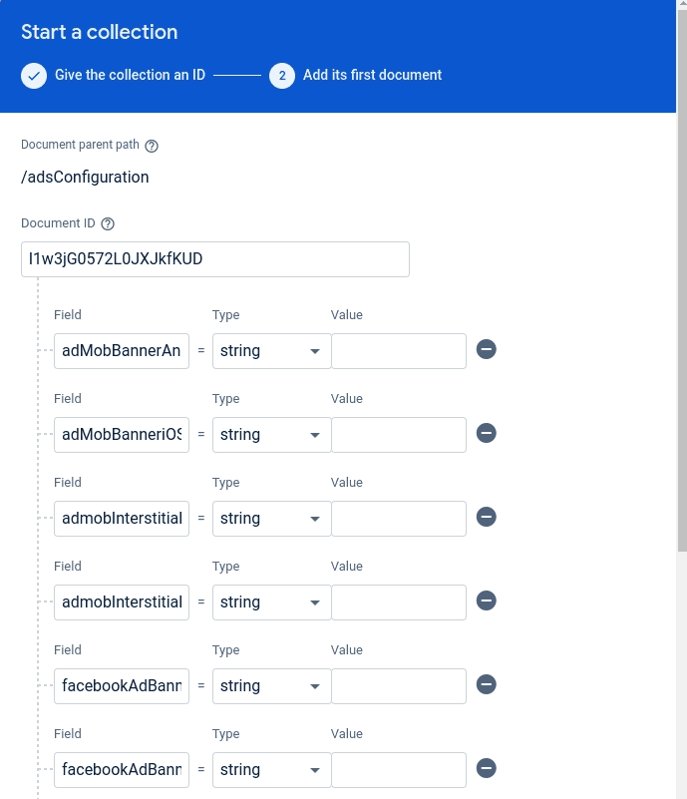The width and height of the screenshot is (687, 799).
Task: Open type dropdown for first admobInterstitial field
Action: pyautogui.click(x=271, y=519)
